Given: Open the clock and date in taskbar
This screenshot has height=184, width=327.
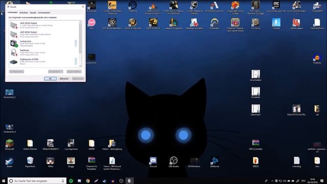Looking at the screenshot, I should click(312, 181).
